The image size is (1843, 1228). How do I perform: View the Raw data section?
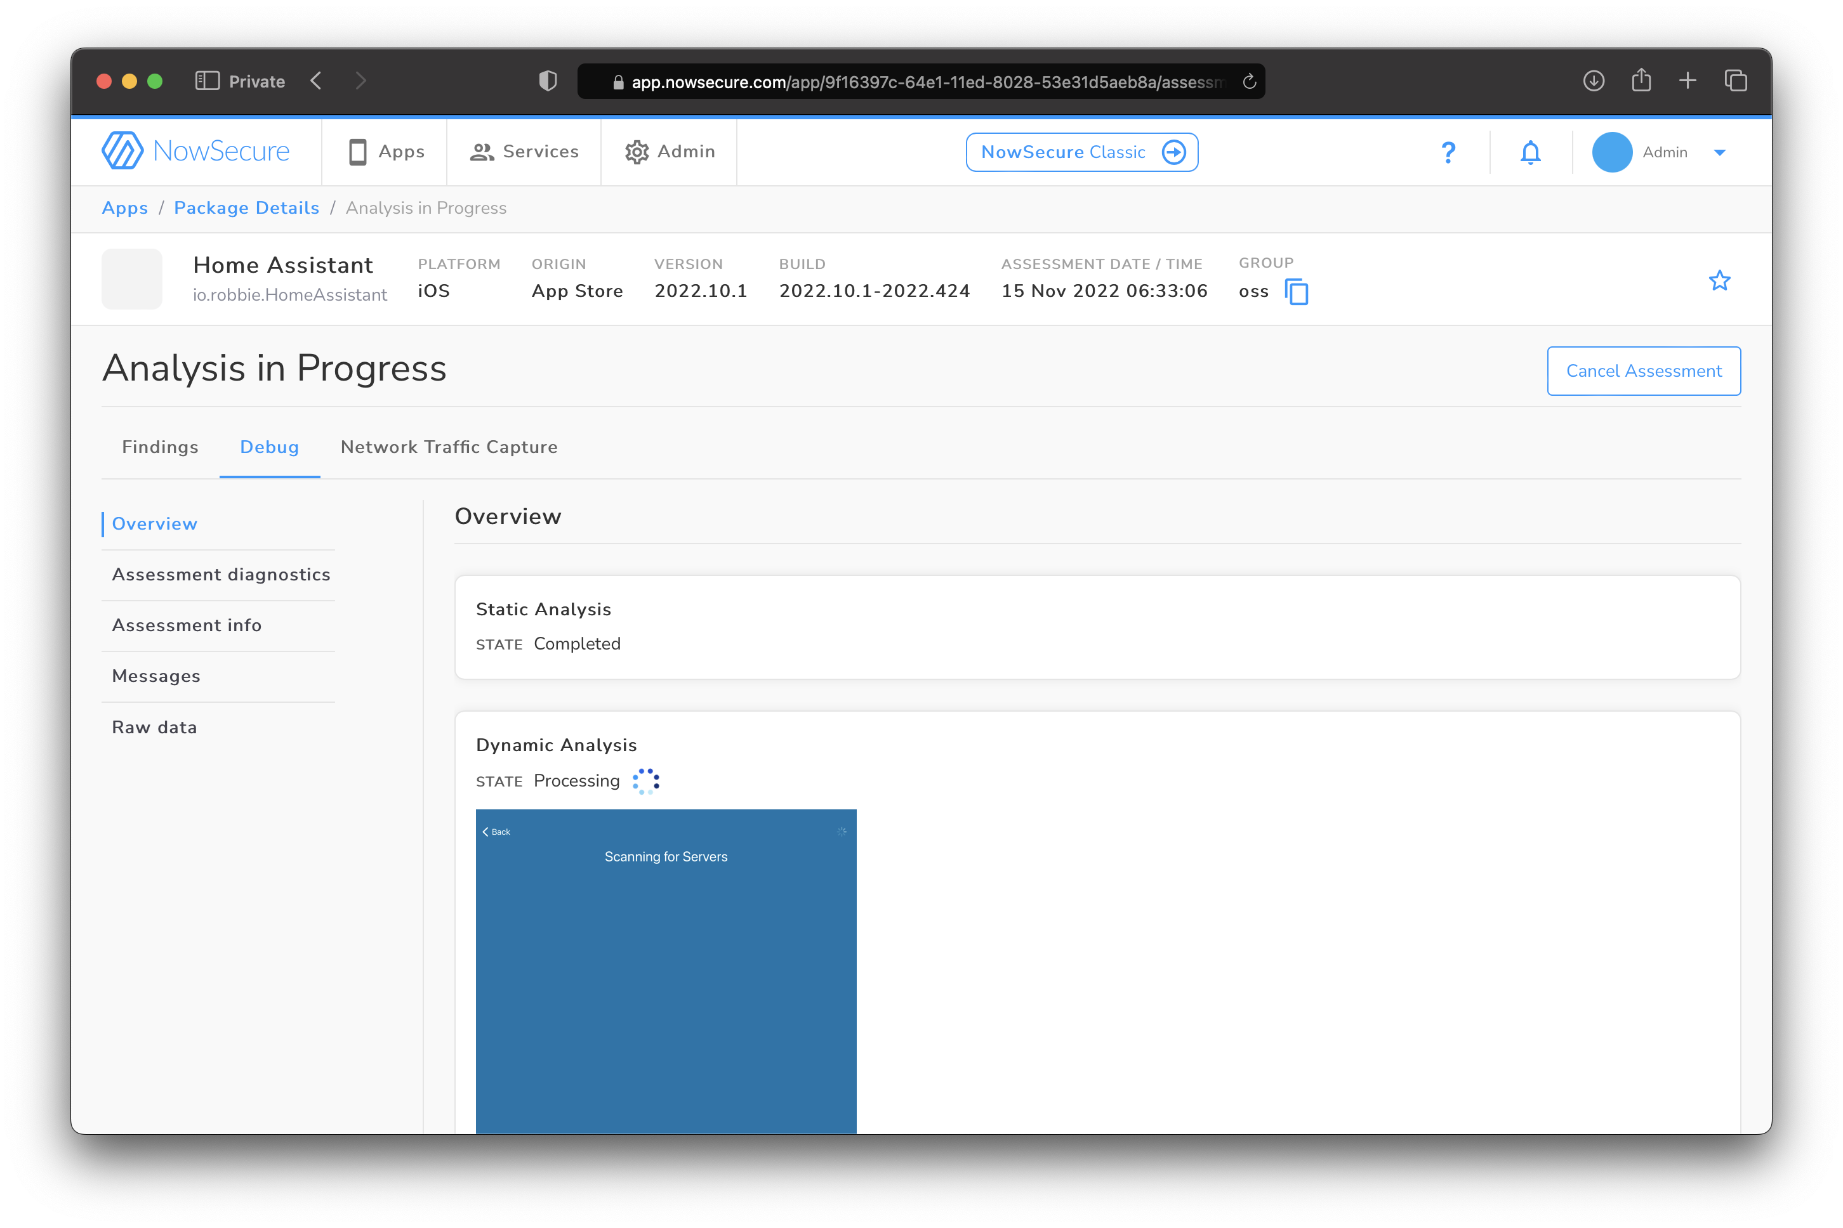(x=154, y=728)
